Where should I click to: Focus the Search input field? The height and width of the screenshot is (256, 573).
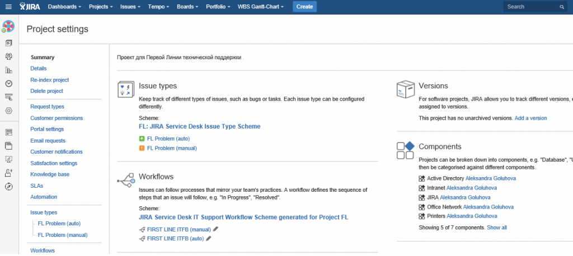click(x=536, y=7)
